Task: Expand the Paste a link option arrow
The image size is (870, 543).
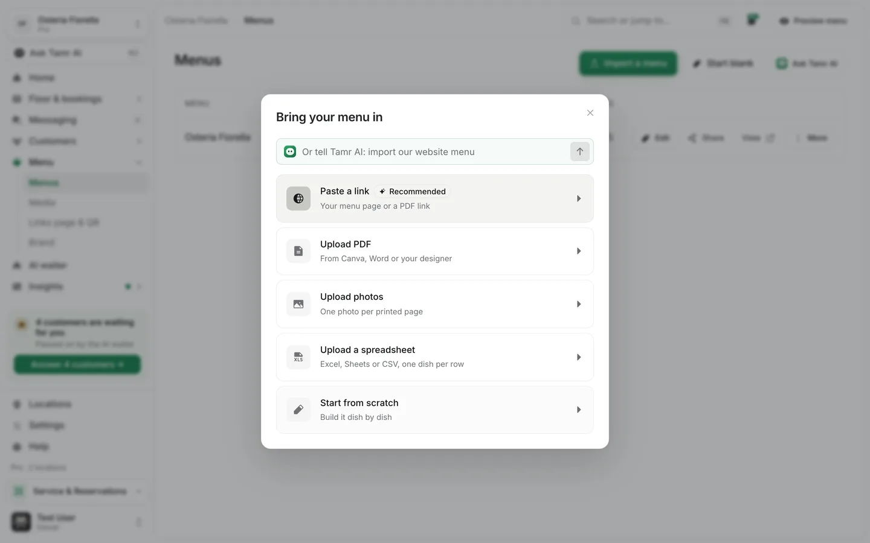Action: (579, 198)
